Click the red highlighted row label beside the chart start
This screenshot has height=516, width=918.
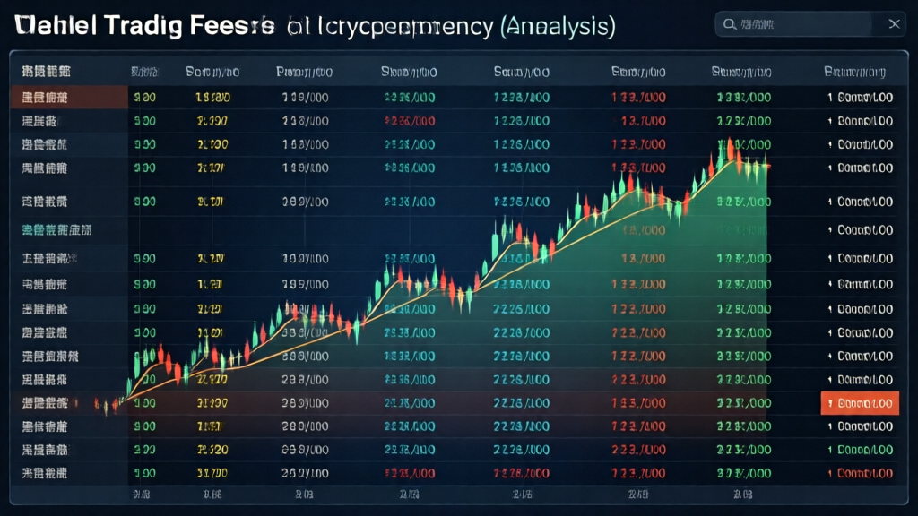click(43, 403)
